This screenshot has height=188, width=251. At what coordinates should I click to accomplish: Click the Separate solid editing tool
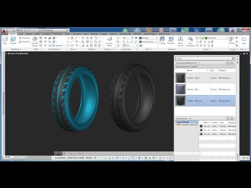58,45
